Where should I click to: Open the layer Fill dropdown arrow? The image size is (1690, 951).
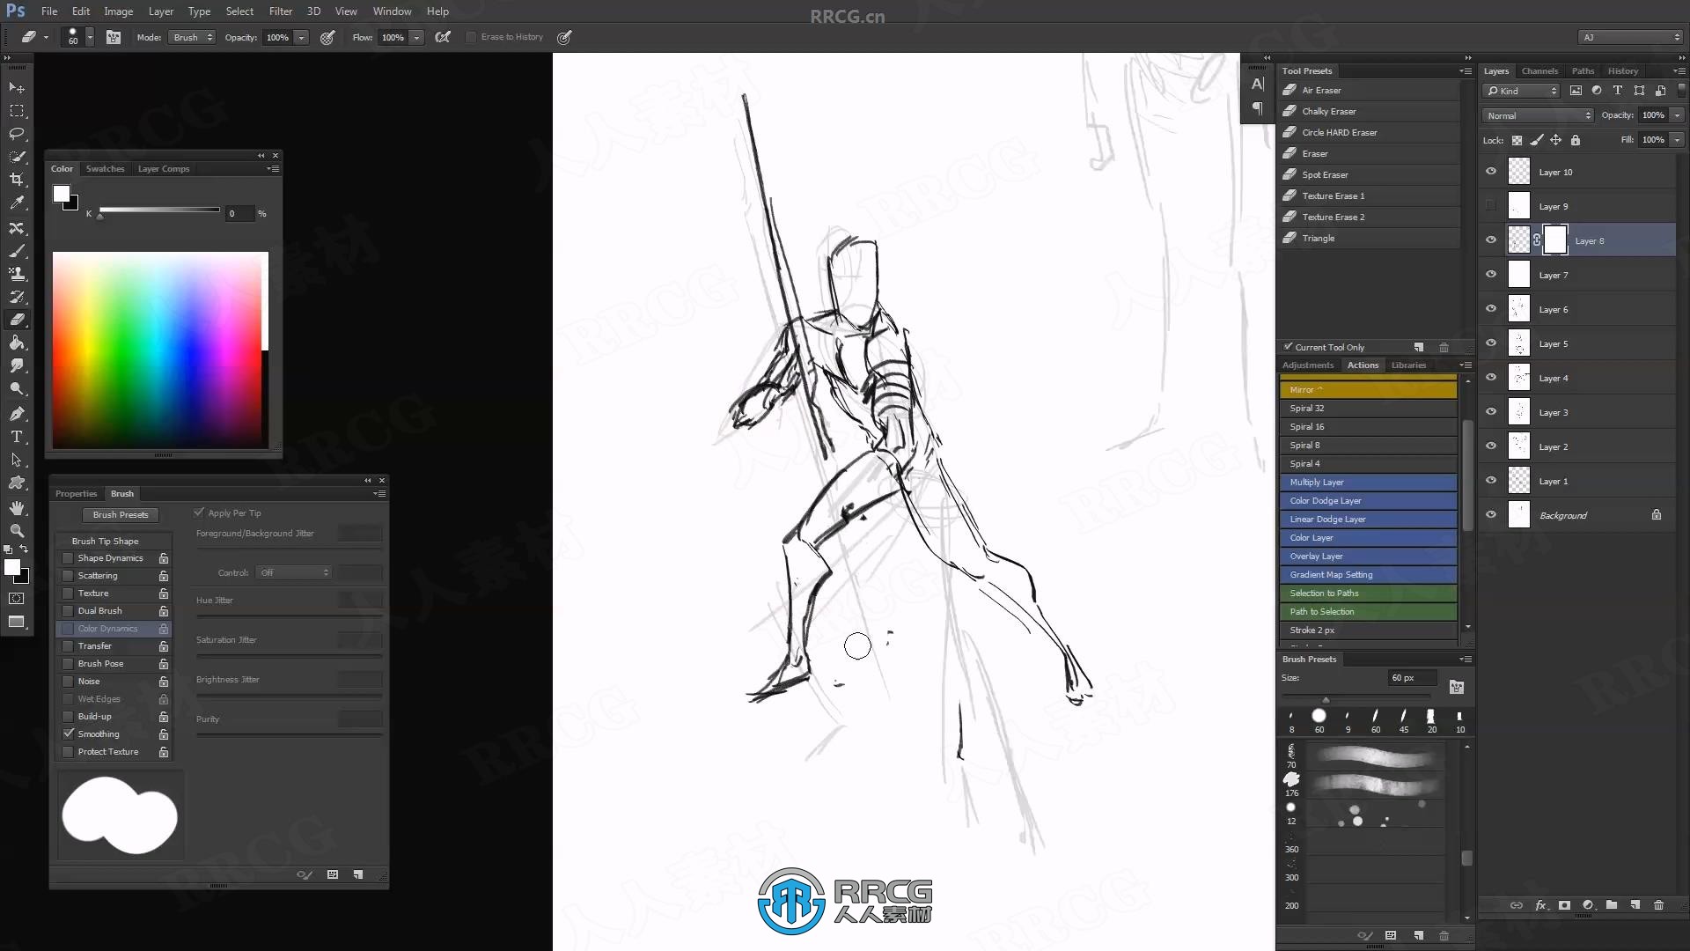pos(1677,140)
